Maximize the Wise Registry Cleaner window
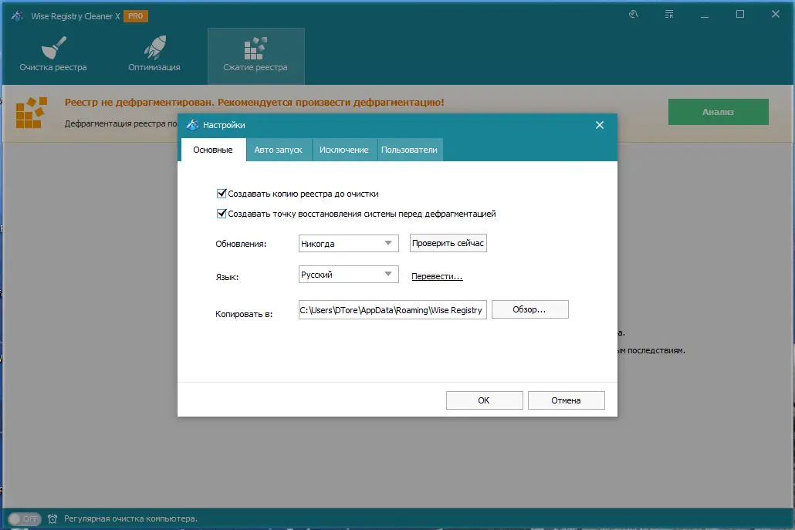 [x=740, y=14]
